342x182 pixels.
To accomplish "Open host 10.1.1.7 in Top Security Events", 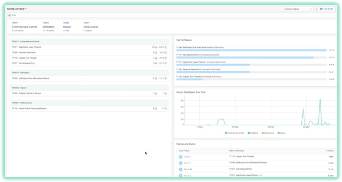I will [x=187, y=163].
